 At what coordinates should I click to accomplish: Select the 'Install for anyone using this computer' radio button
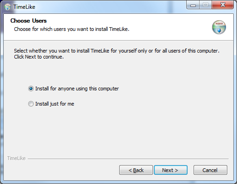click(31, 89)
